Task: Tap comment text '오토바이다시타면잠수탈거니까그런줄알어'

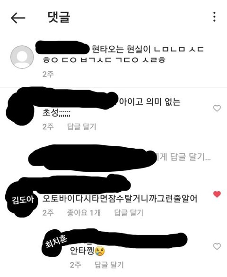Action: [x=120, y=199]
